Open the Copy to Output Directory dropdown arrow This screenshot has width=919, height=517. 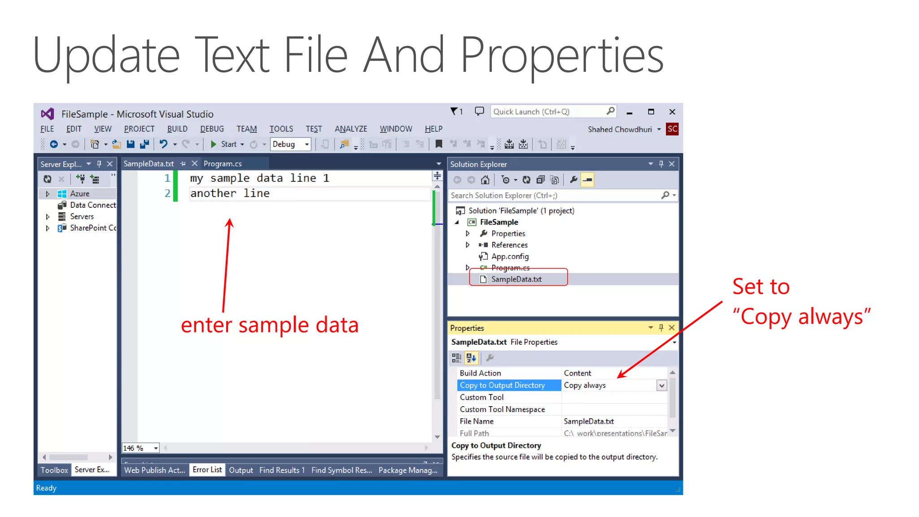coord(661,386)
